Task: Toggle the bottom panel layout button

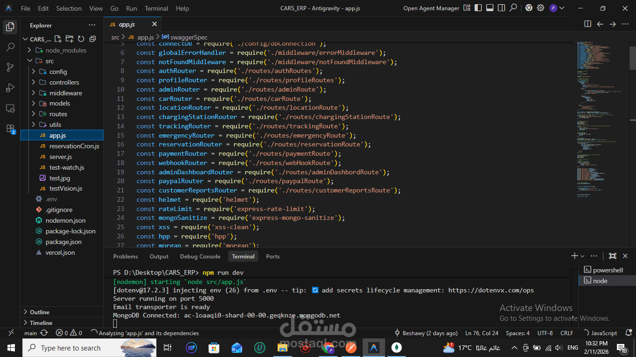Action: point(489,8)
